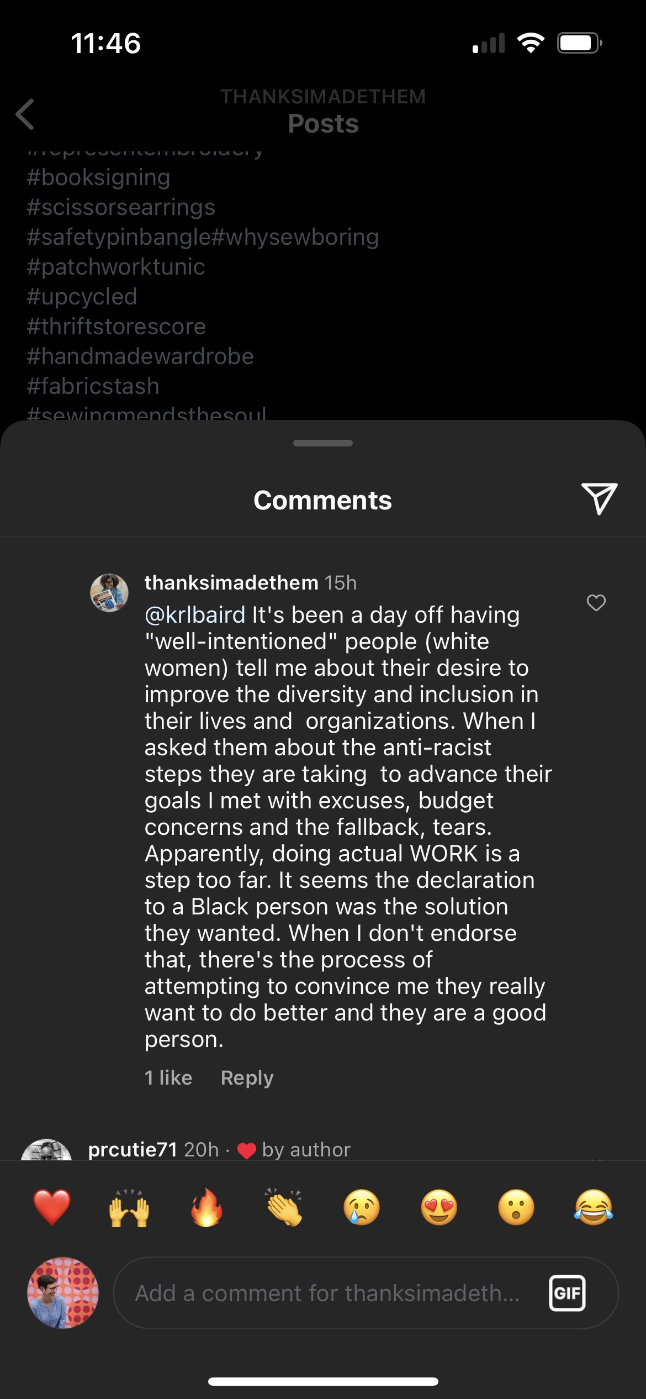Insert fire emoji reaction

(206, 1207)
